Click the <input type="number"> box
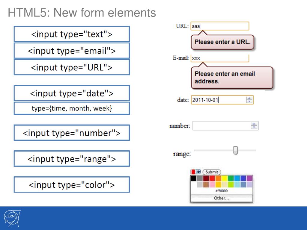 pos(72,133)
